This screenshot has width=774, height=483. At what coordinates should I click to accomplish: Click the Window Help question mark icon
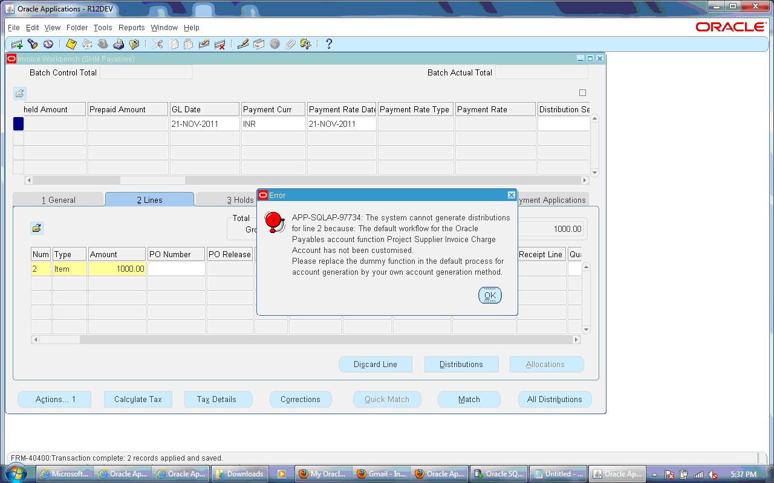329,44
